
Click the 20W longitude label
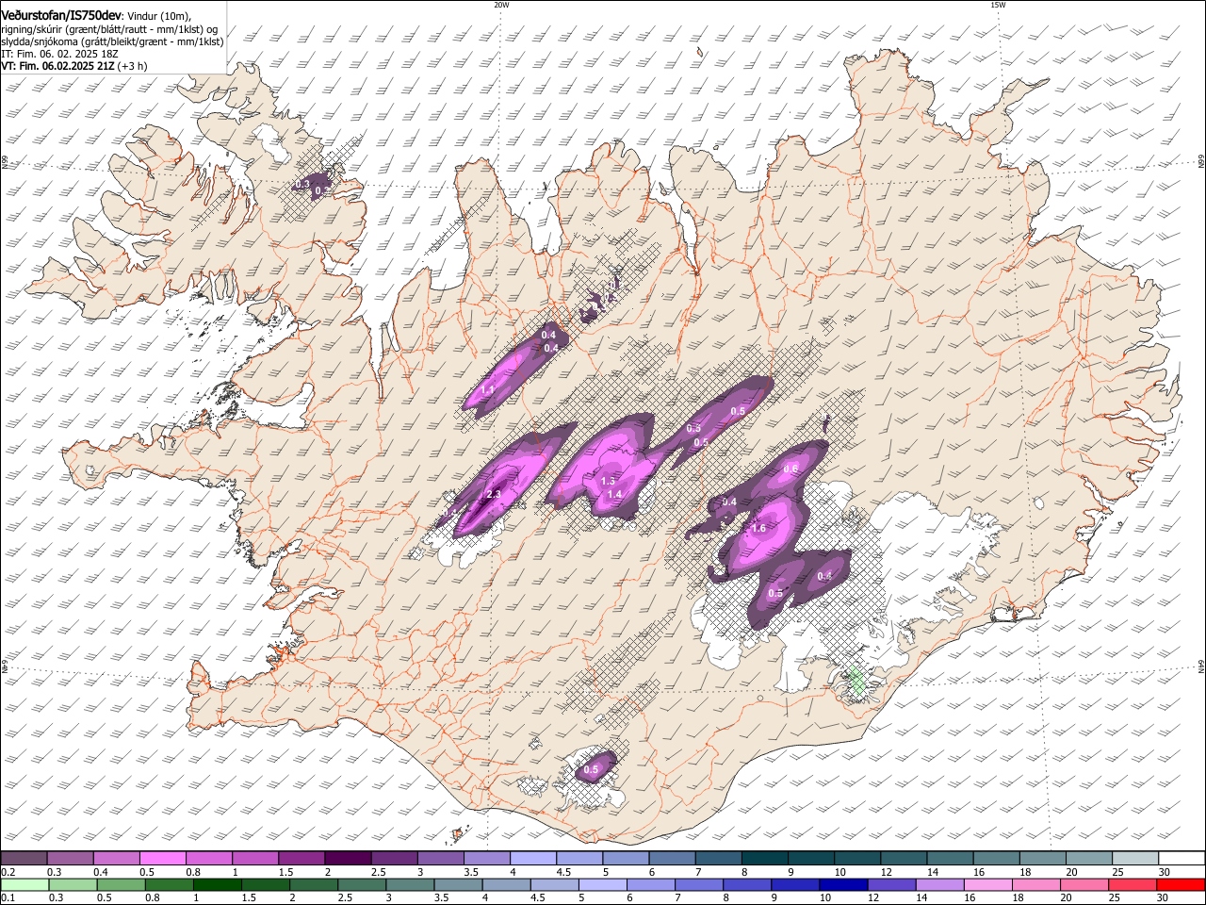[x=501, y=5]
